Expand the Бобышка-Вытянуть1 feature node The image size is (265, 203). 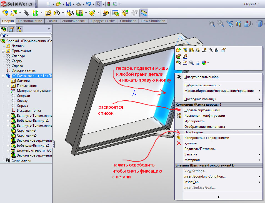pyautogui.click(x=8, y=121)
